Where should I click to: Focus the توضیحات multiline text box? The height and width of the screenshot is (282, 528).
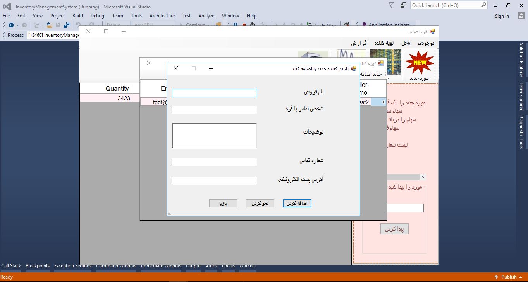click(214, 136)
